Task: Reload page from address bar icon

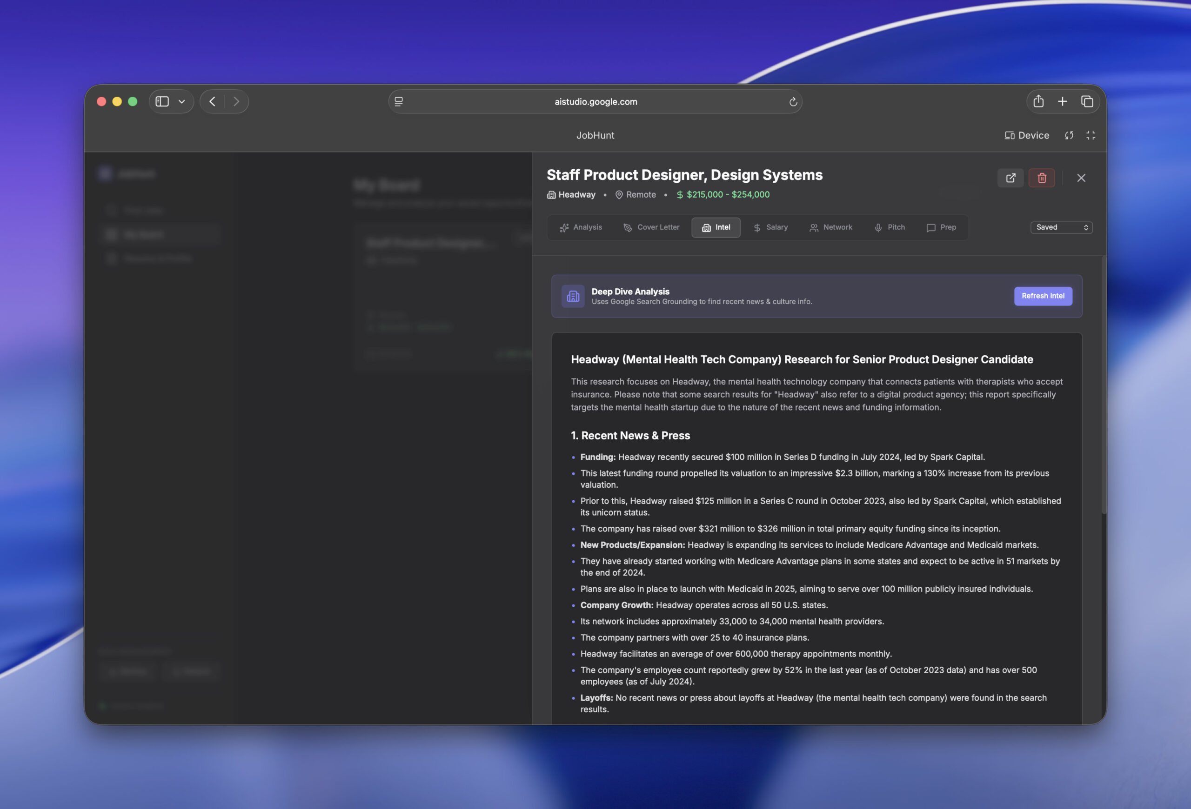Action: click(x=793, y=101)
